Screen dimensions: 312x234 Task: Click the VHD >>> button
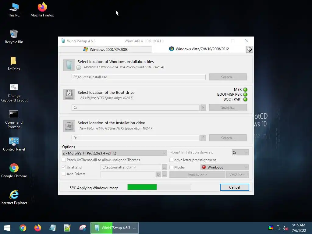tap(237, 175)
